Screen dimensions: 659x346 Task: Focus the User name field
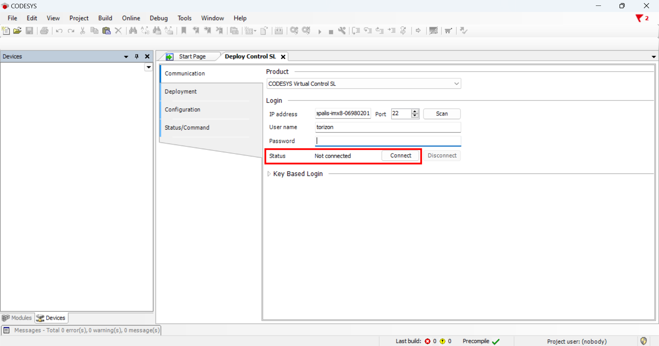388,127
